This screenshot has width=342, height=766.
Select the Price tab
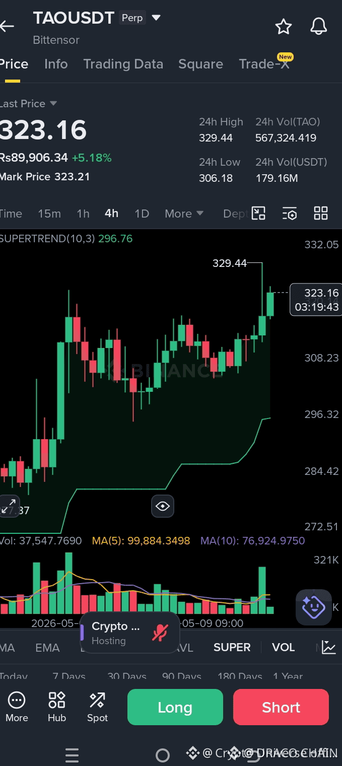pyautogui.click(x=14, y=64)
